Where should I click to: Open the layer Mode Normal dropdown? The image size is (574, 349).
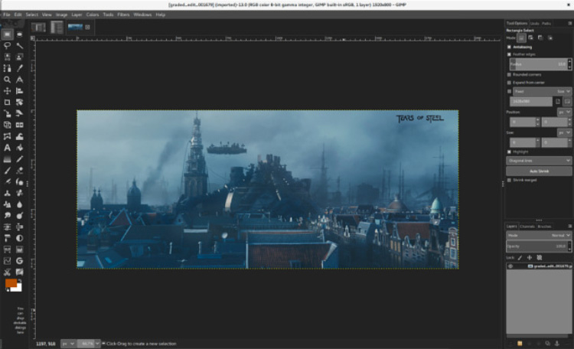click(542, 235)
